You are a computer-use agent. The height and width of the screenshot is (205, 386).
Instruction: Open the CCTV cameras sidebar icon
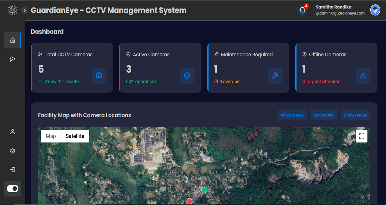tap(12, 59)
